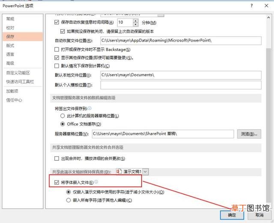Click info icon next to 将签出文件保存到
This screenshot has height=223, width=274.
tap(89, 108)
